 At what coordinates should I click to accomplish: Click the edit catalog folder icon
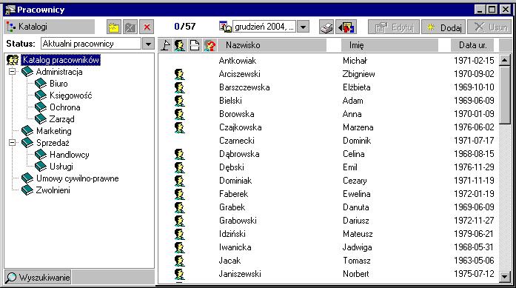click(x=130, y=27)
